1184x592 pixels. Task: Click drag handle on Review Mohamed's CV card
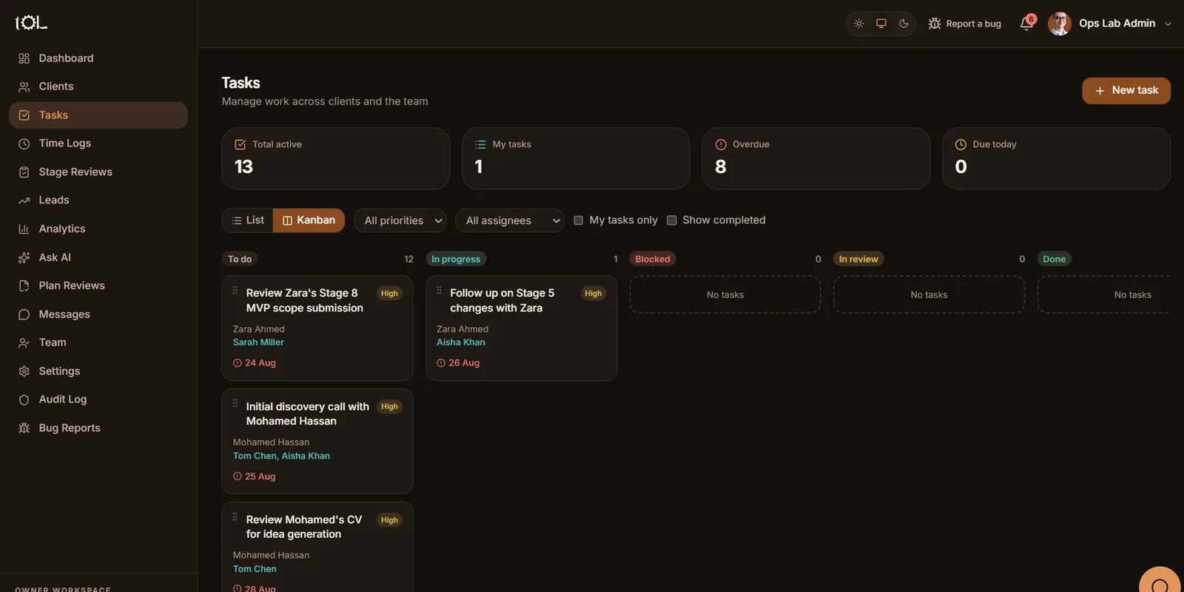coord(235,517)
